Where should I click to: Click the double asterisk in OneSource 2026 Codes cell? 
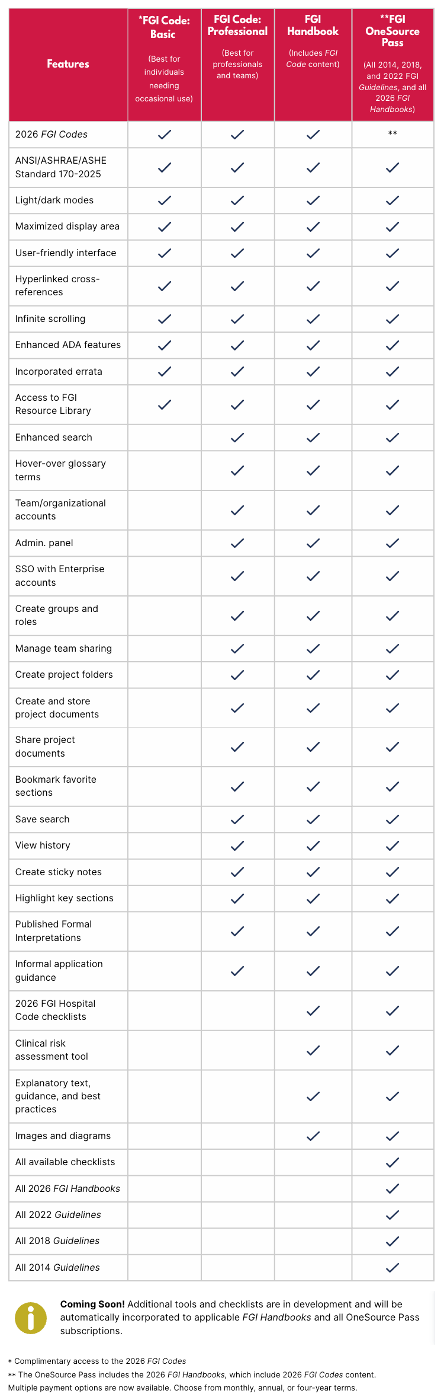392,134
